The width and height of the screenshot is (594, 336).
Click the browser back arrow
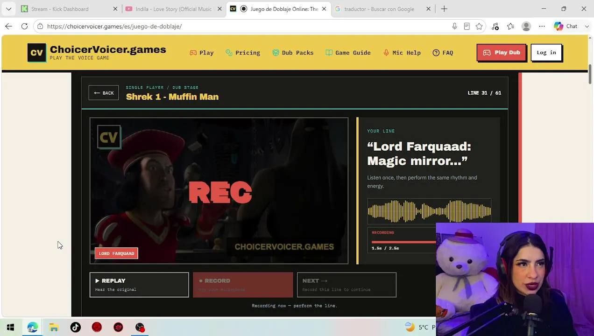[8, 26]
